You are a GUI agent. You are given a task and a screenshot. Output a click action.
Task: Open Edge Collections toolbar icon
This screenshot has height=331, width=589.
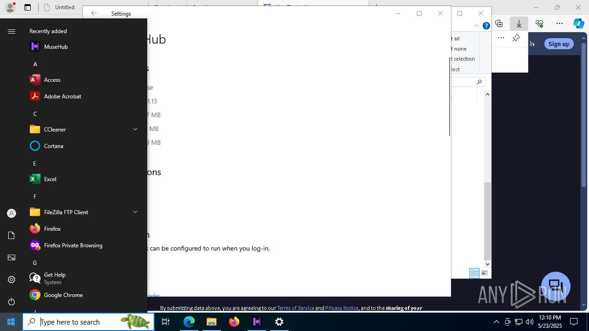[x=499, y=23]
